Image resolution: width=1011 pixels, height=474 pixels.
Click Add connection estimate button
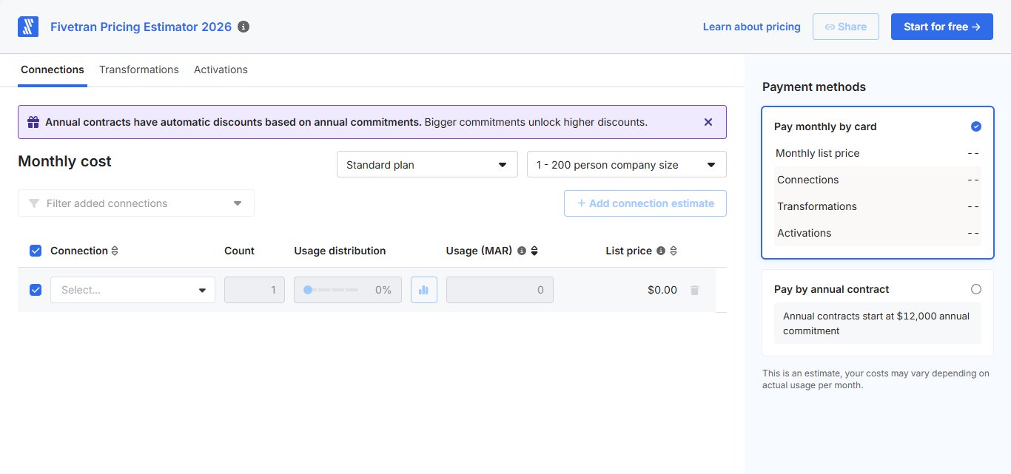click(x=645, y=203)
